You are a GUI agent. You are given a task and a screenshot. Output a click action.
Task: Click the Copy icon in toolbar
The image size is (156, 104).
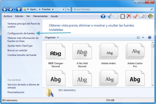[116, 16]
